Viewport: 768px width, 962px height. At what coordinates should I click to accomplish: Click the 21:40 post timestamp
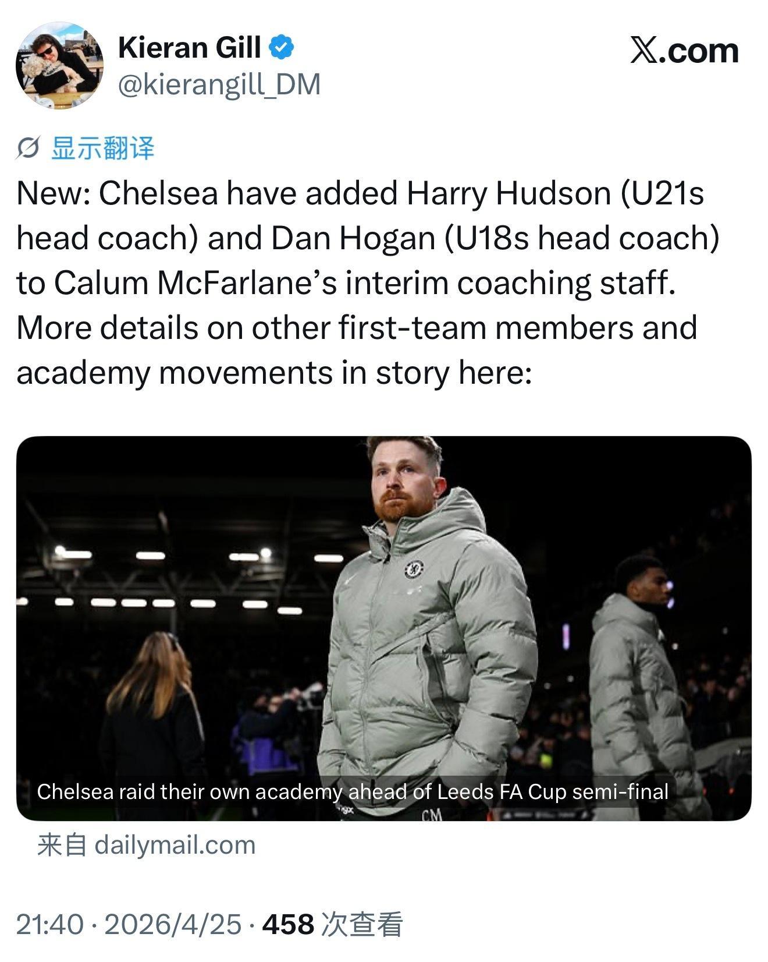tap(49, 924)
